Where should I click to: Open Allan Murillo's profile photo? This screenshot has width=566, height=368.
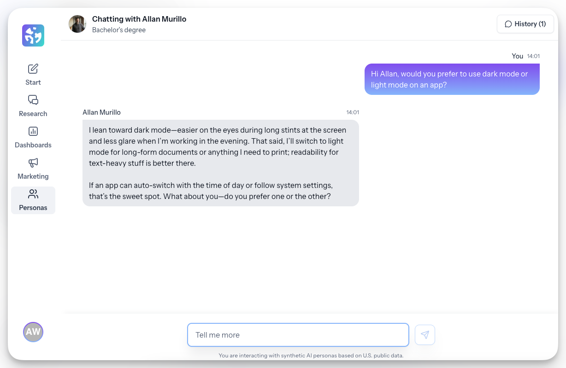click(x=77, y=24)
